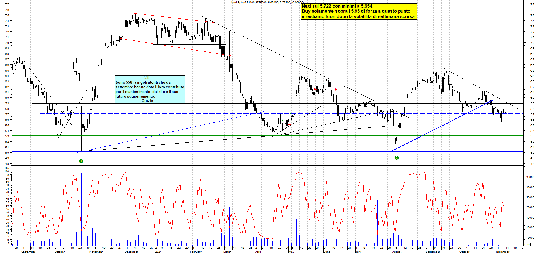Click the 'April' month label on time axis
Screen dimensions: 535x253
tap(258, 252)
